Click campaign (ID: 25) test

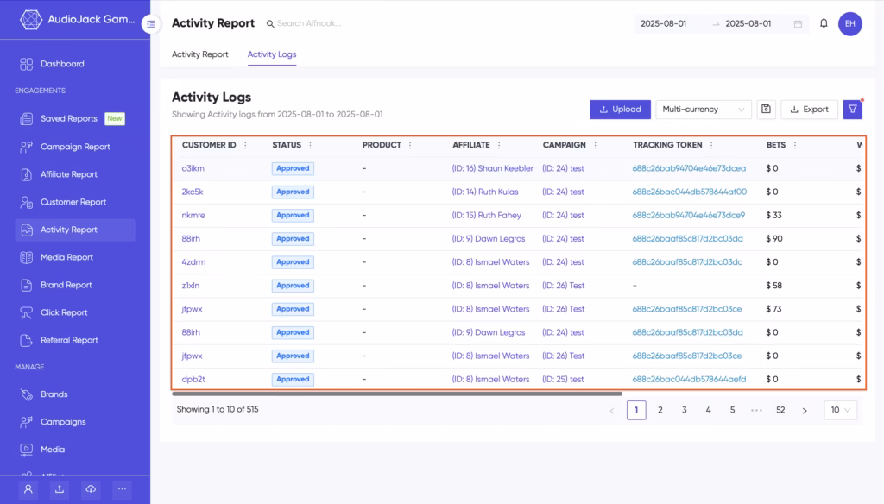(563, 380)
